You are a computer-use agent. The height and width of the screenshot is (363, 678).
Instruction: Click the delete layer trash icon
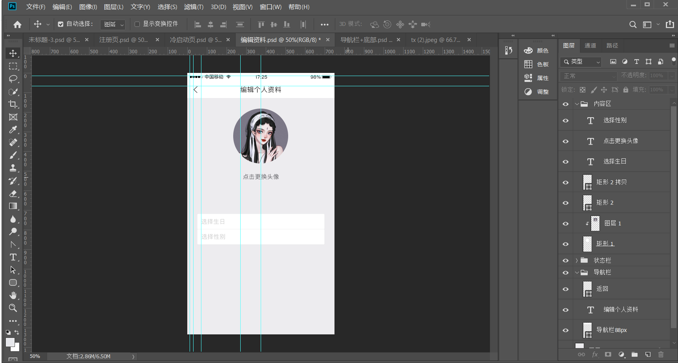pyautogui.click(x=661, y=354)
